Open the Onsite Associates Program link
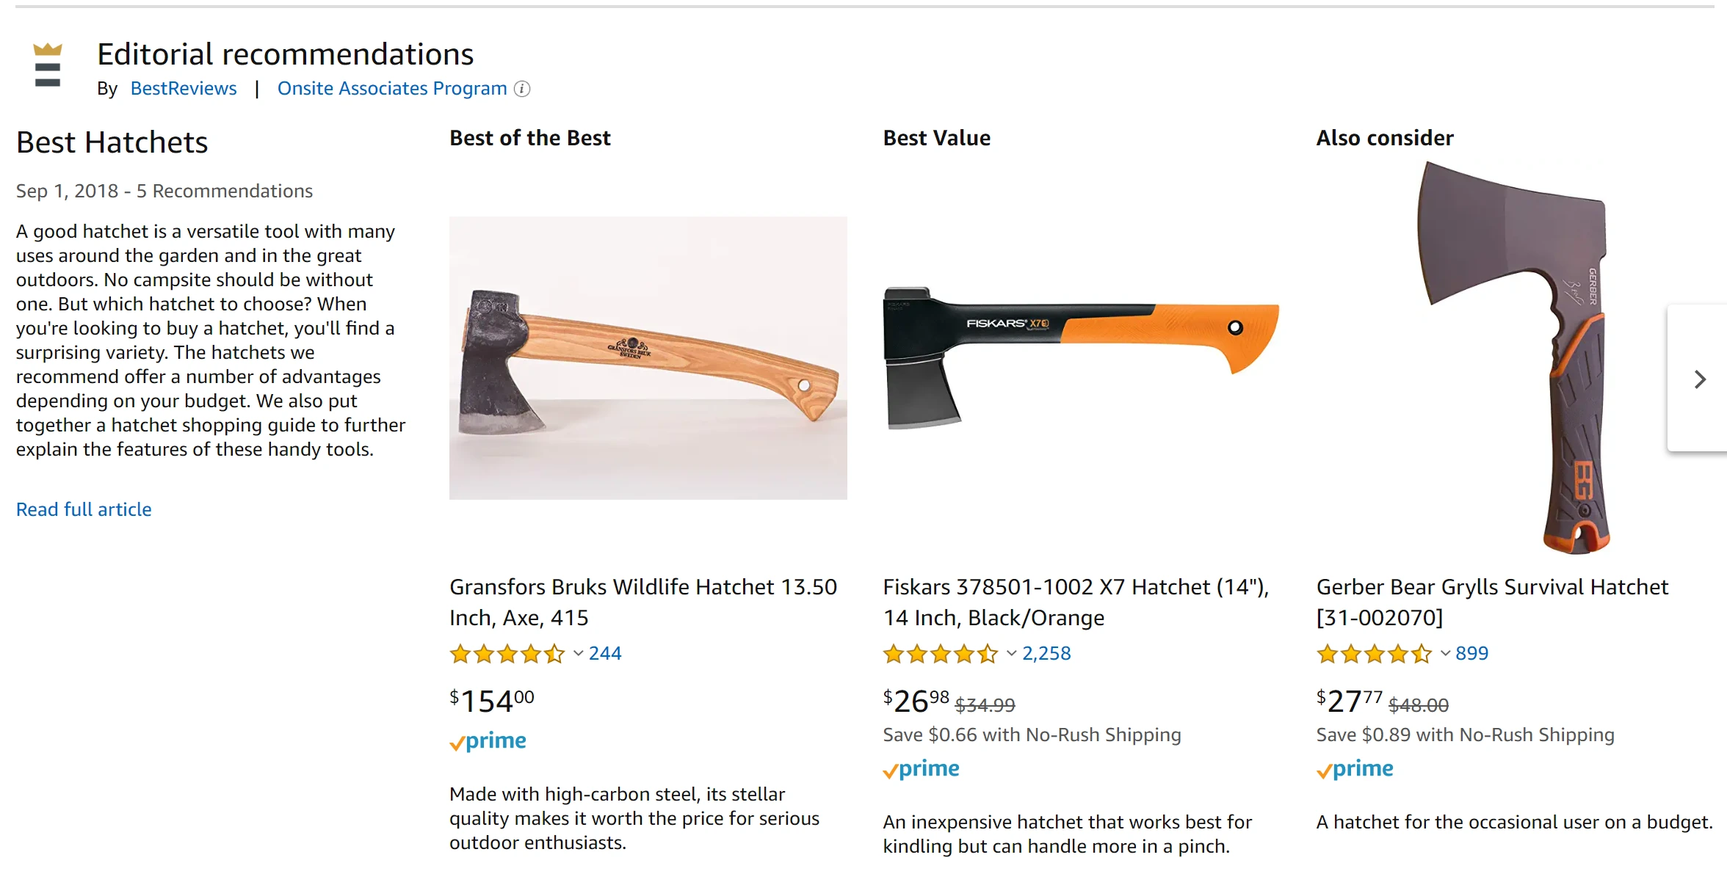The height and width of the screenshot is (885, 1727). coord(392,89)
